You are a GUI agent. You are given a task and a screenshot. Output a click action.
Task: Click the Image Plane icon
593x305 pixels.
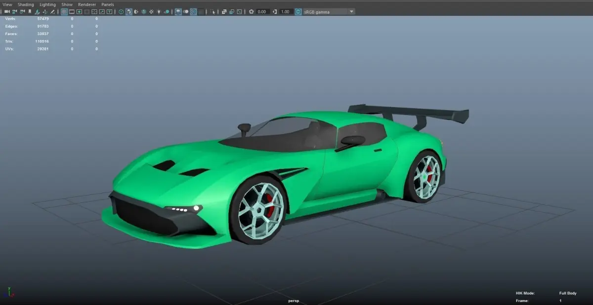[x=37, y=11]
